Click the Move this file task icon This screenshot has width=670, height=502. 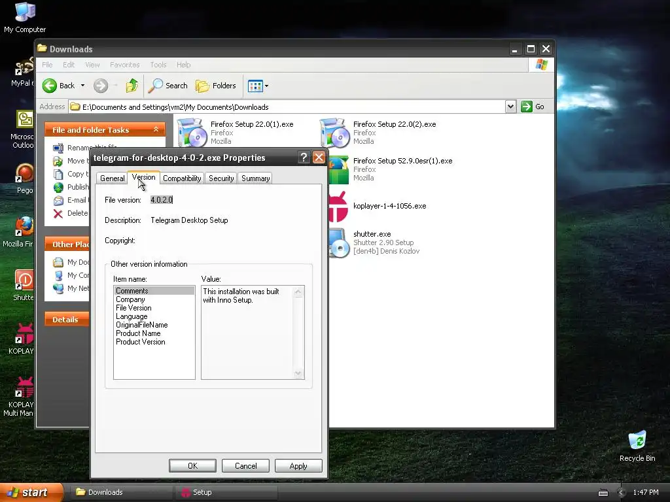click(58, 161)
